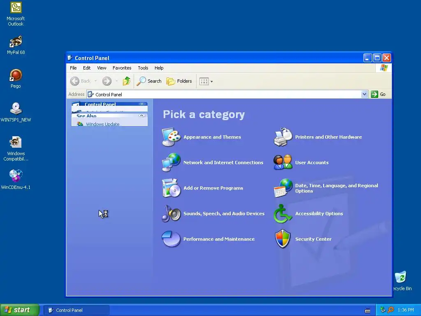The width and height of the screenshot is (421, 316).
Task: Select the Pego desktop shortcut
Action: (16, 79)
